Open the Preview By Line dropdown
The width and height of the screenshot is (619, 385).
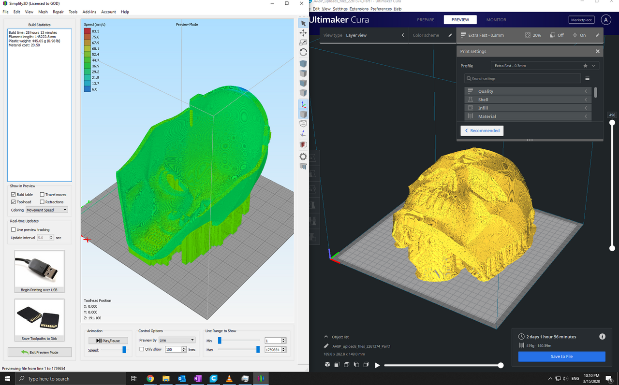[x=177, y=340]
